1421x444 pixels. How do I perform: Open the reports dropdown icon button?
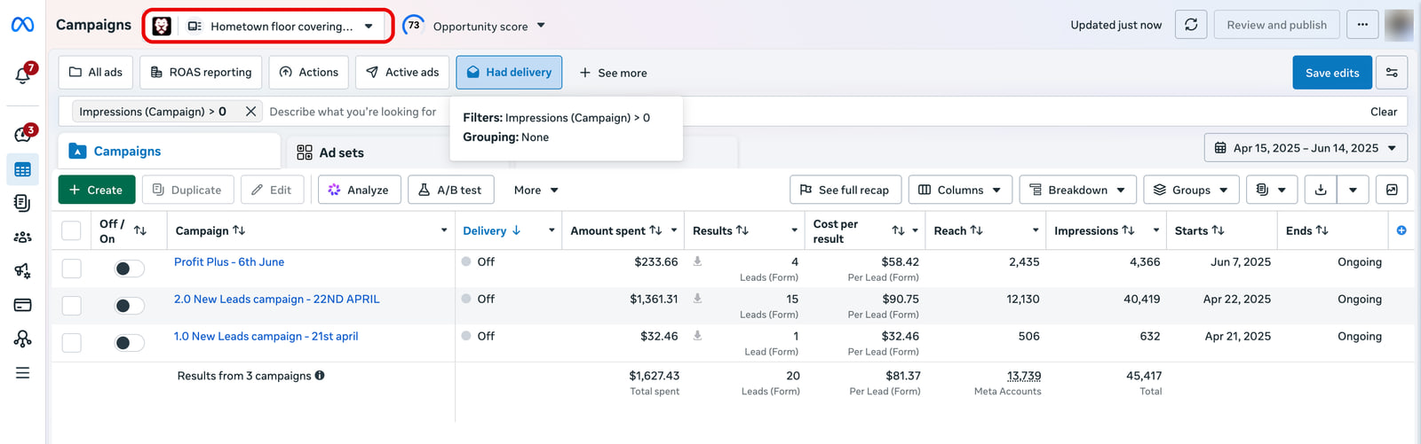coord(1272,190)
